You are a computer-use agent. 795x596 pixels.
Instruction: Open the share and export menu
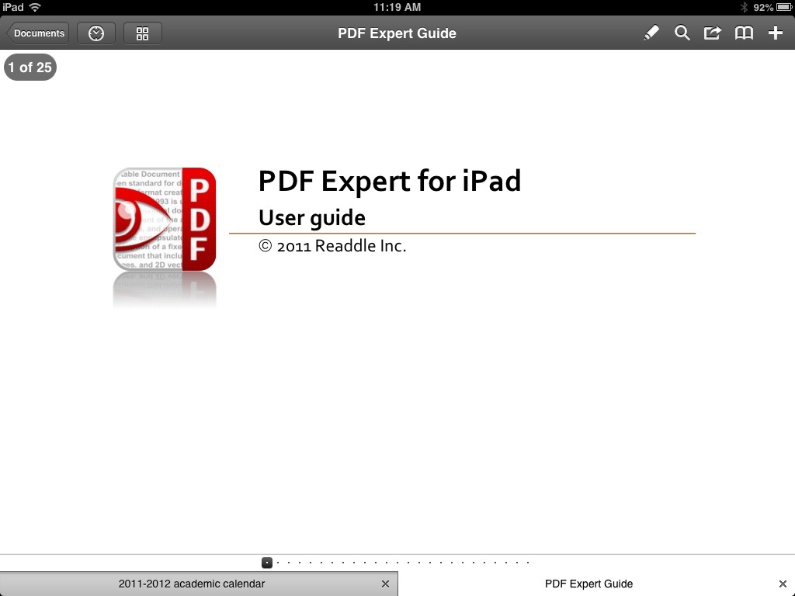click(x=713, y=33)
